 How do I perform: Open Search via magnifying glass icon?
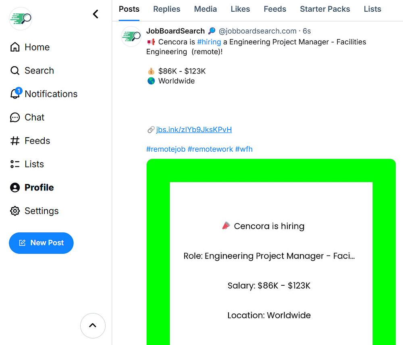point(15,71)
